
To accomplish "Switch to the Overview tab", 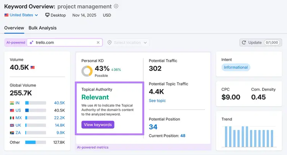I will (14, 28).
